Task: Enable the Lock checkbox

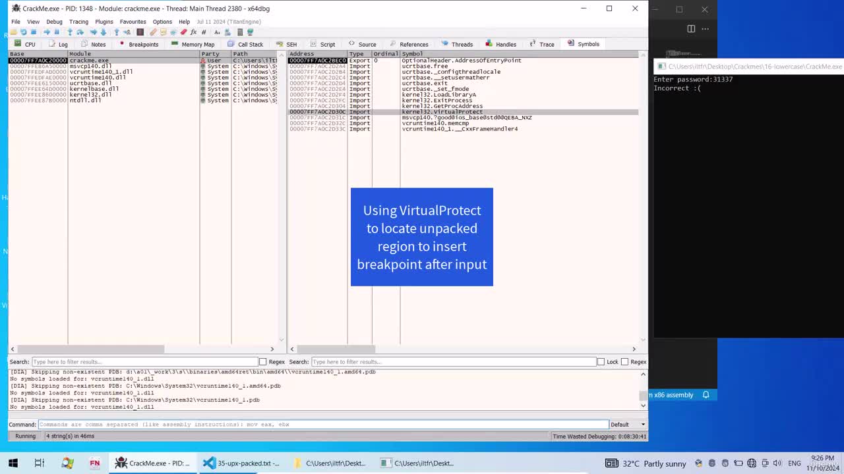Action: pos(601,361)
